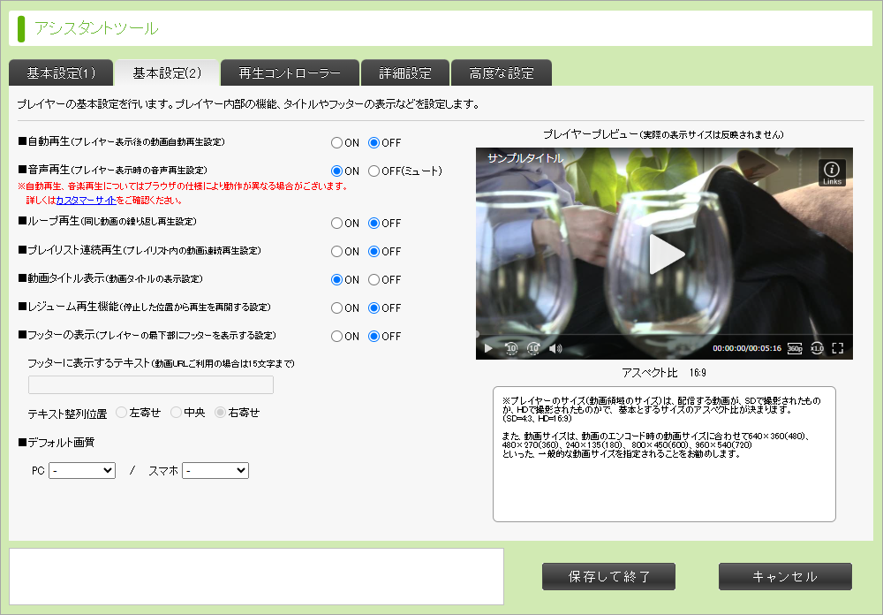Screen dimensions: 883x615
Task: Switch to the 再生コントローラー tab
Action: click(290, 72)
